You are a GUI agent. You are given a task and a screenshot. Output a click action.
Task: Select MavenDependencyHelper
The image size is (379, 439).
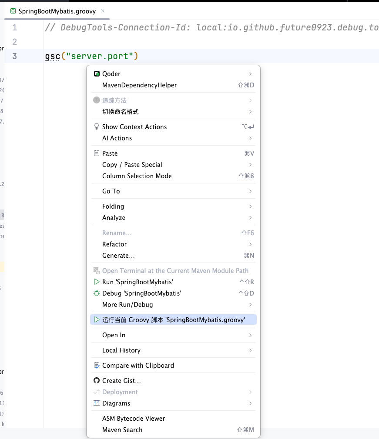point(173,85)
